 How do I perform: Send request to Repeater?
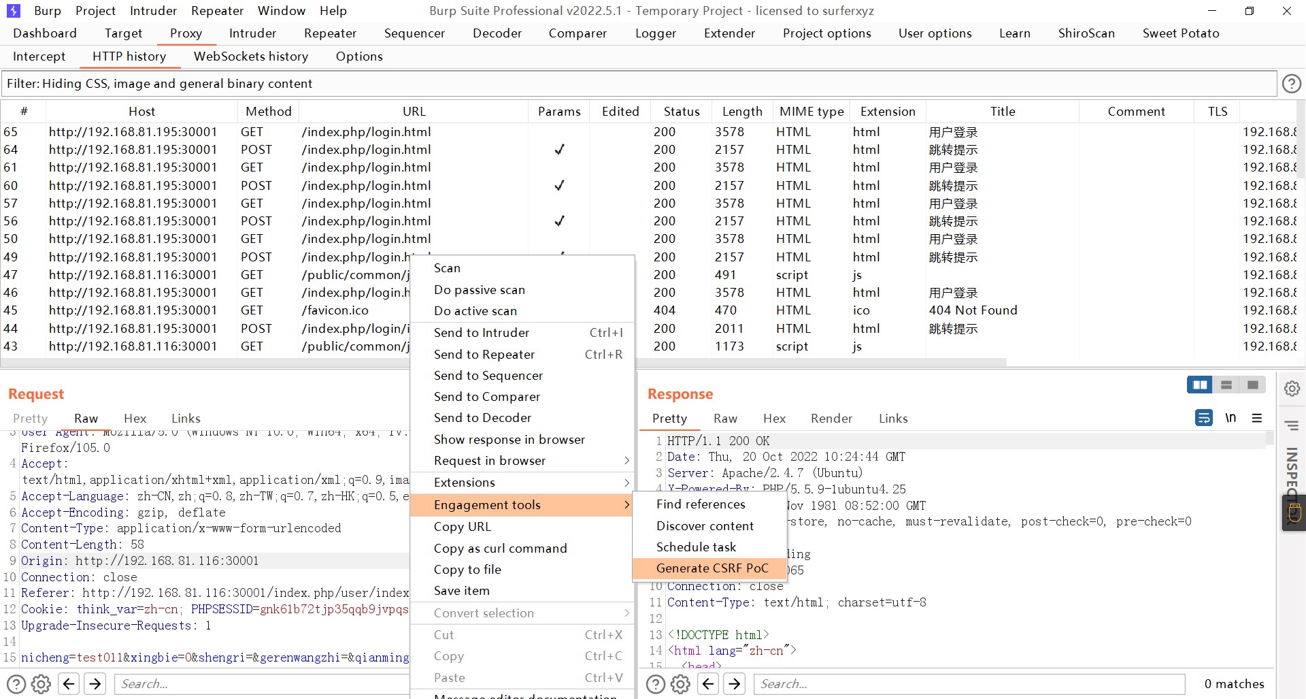522,355
